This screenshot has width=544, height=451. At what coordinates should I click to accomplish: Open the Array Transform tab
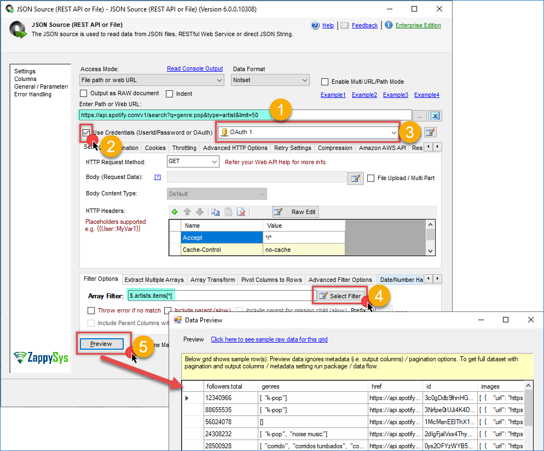pos(213,280)
